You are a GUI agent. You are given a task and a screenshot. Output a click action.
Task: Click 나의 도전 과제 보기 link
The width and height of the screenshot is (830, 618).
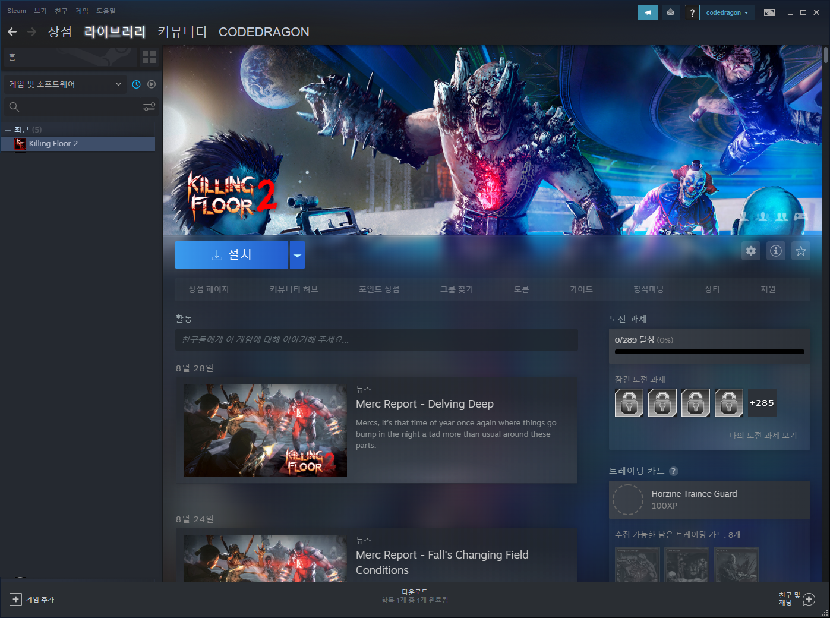[x=763, y=436]
